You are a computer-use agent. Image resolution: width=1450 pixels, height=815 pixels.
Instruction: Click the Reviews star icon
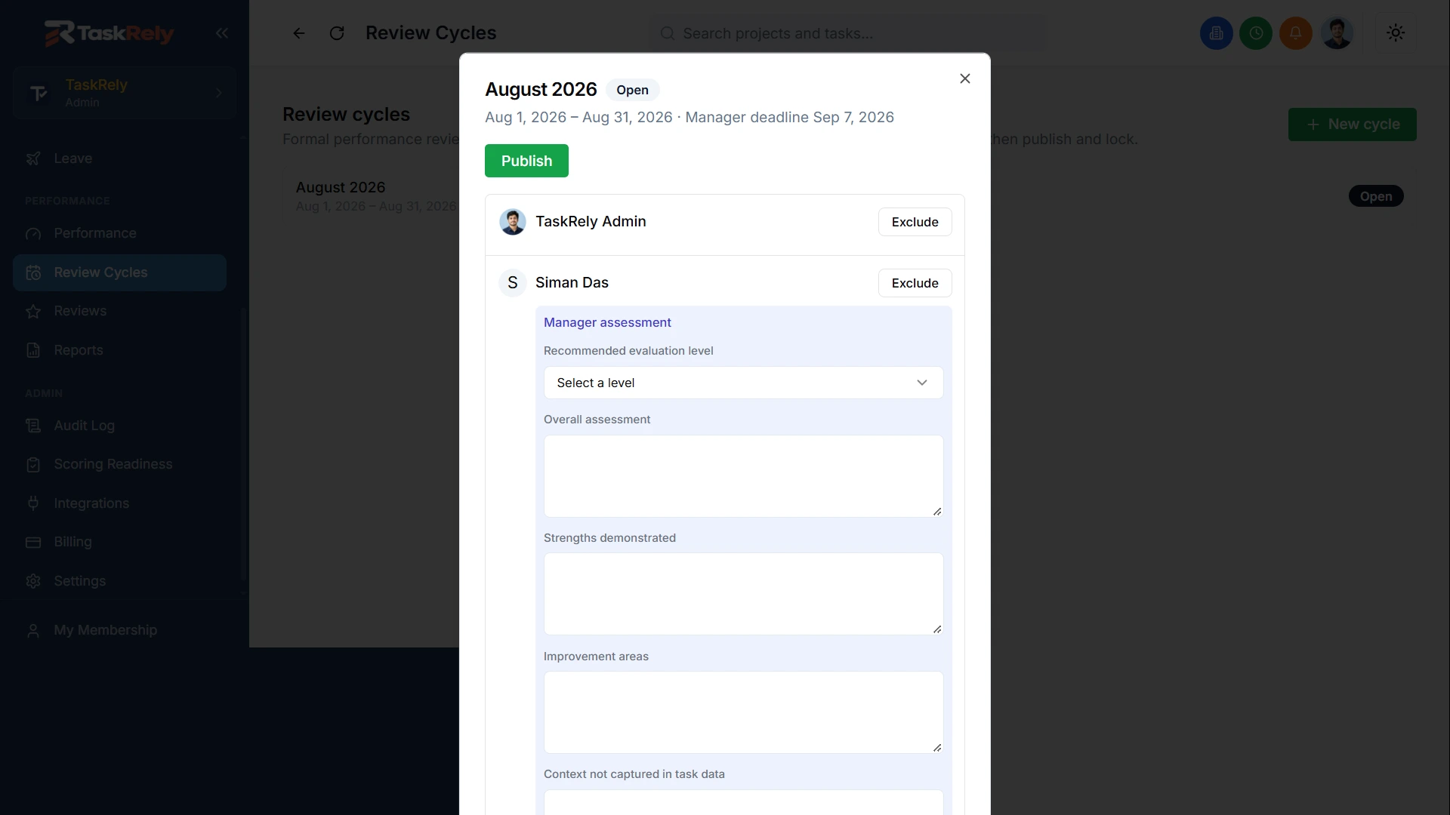click(33, 311)
